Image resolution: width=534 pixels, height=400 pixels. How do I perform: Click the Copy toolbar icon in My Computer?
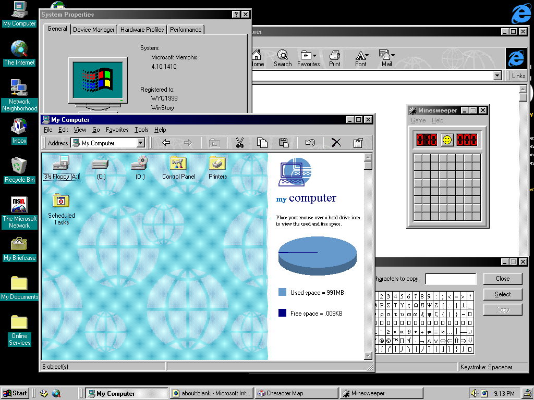(262, 143)
